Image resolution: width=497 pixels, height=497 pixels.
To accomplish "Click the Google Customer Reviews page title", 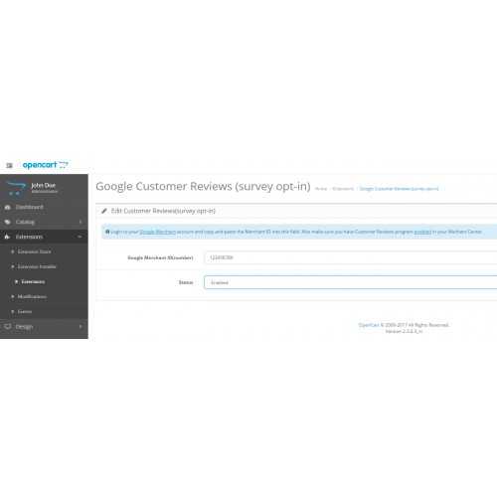I will tap(203, 187).
